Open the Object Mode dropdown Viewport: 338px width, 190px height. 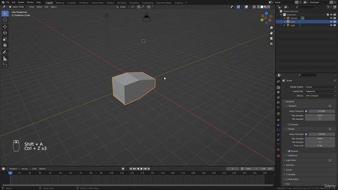click(18, 7)
